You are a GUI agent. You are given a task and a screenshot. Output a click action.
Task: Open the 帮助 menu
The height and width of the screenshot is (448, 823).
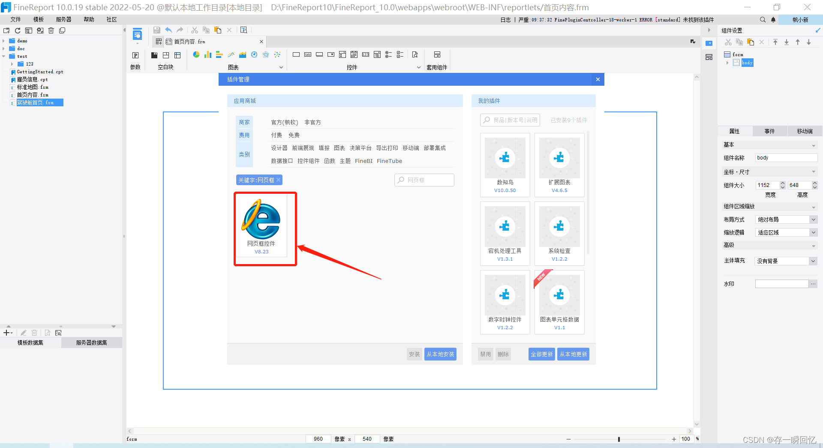[89, 19]
